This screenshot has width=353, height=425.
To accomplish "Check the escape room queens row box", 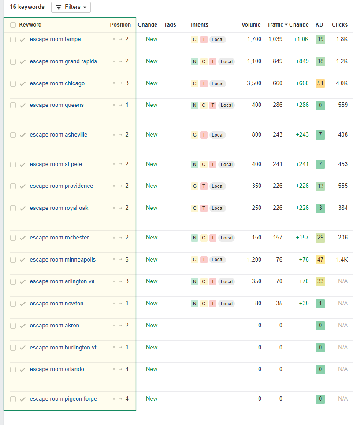I will pos(13,106).
